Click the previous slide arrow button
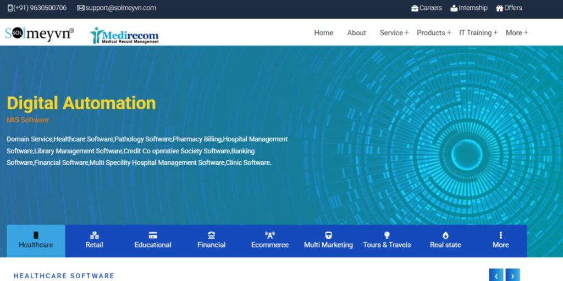 pos(496,276)
